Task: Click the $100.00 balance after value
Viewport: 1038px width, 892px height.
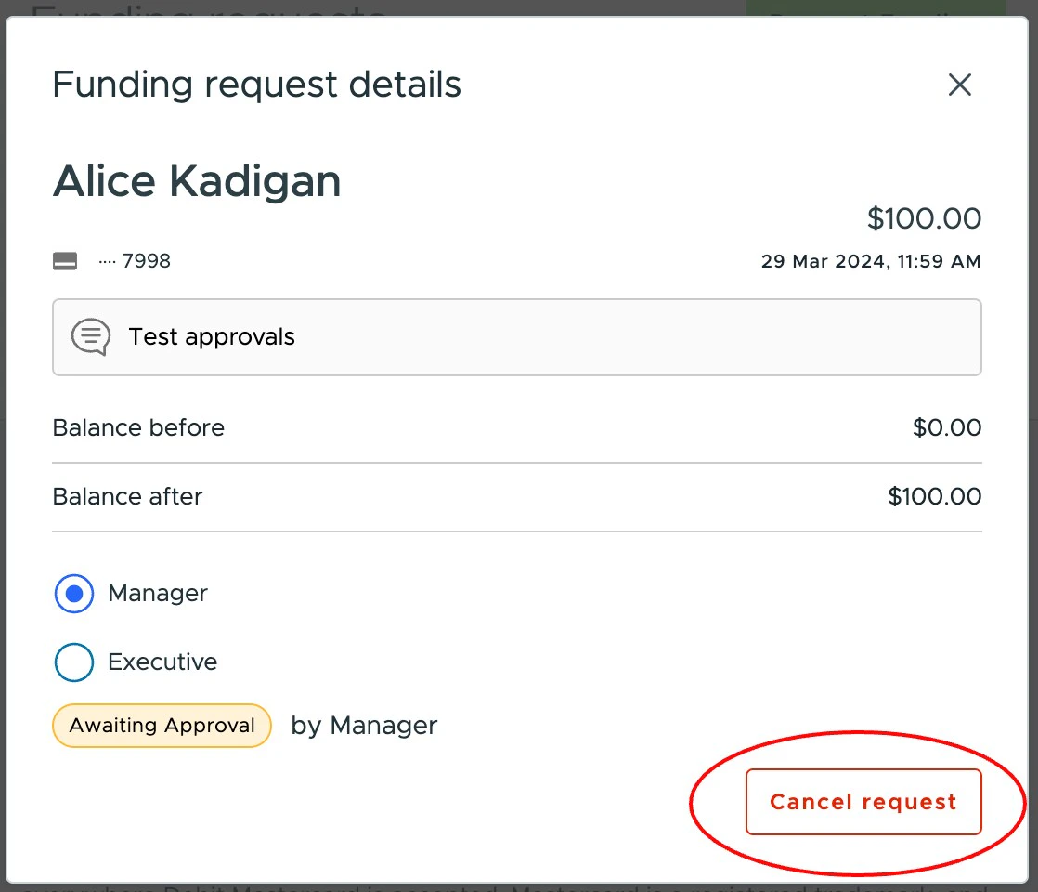Action: (x=935, y=496)
